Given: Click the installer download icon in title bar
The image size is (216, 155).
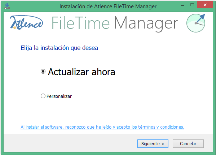Looking at the screenshot, I should pyautogui.click(x=7, y=7).
